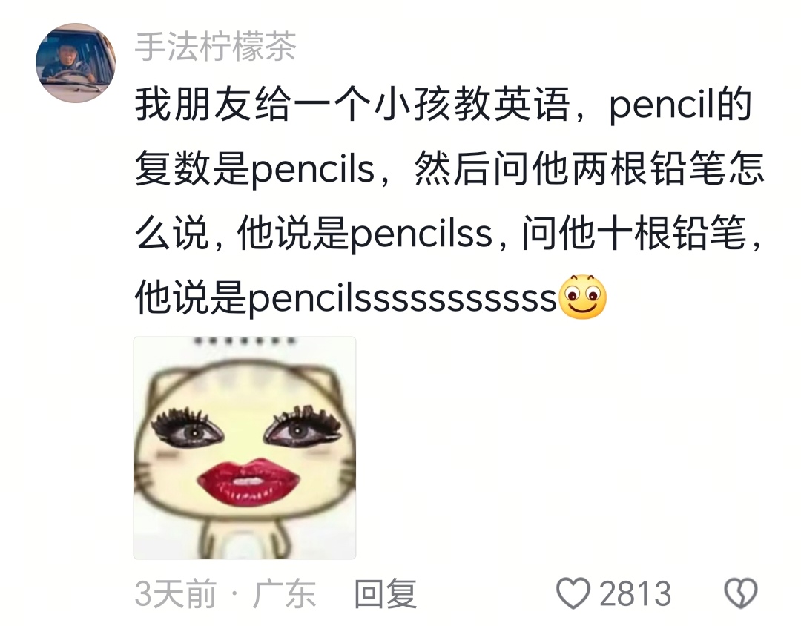The height and width of the screenshot is (626, 801).
Task: Click the text pencil的 on first line
Action: pos(680,106)
